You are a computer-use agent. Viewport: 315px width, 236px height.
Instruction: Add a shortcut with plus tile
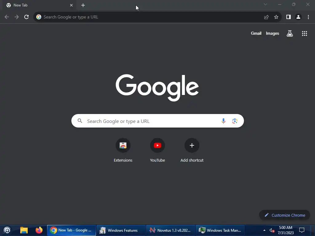(192, 150)
